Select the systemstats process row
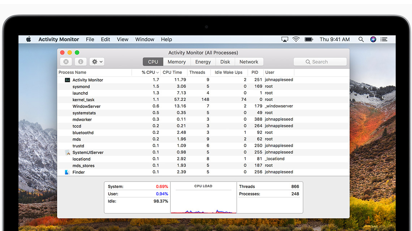Viewport: 412px width, 231px height. click(203, 113)
